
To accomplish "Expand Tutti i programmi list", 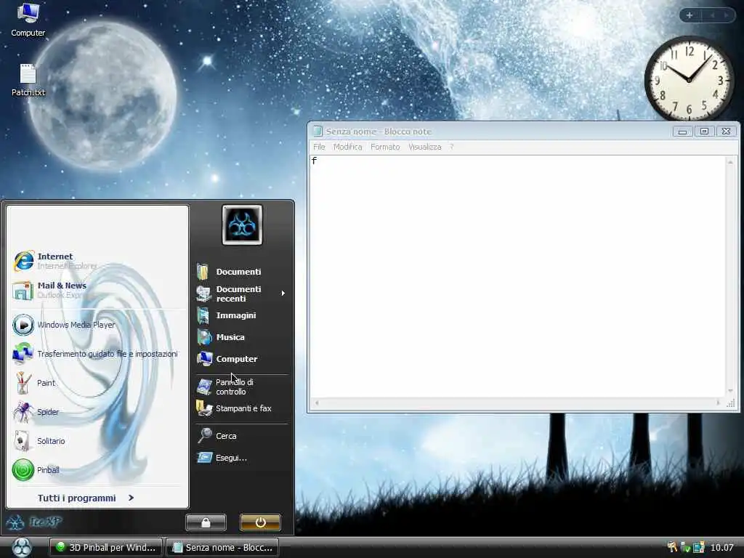I will [x=86, y=498].
